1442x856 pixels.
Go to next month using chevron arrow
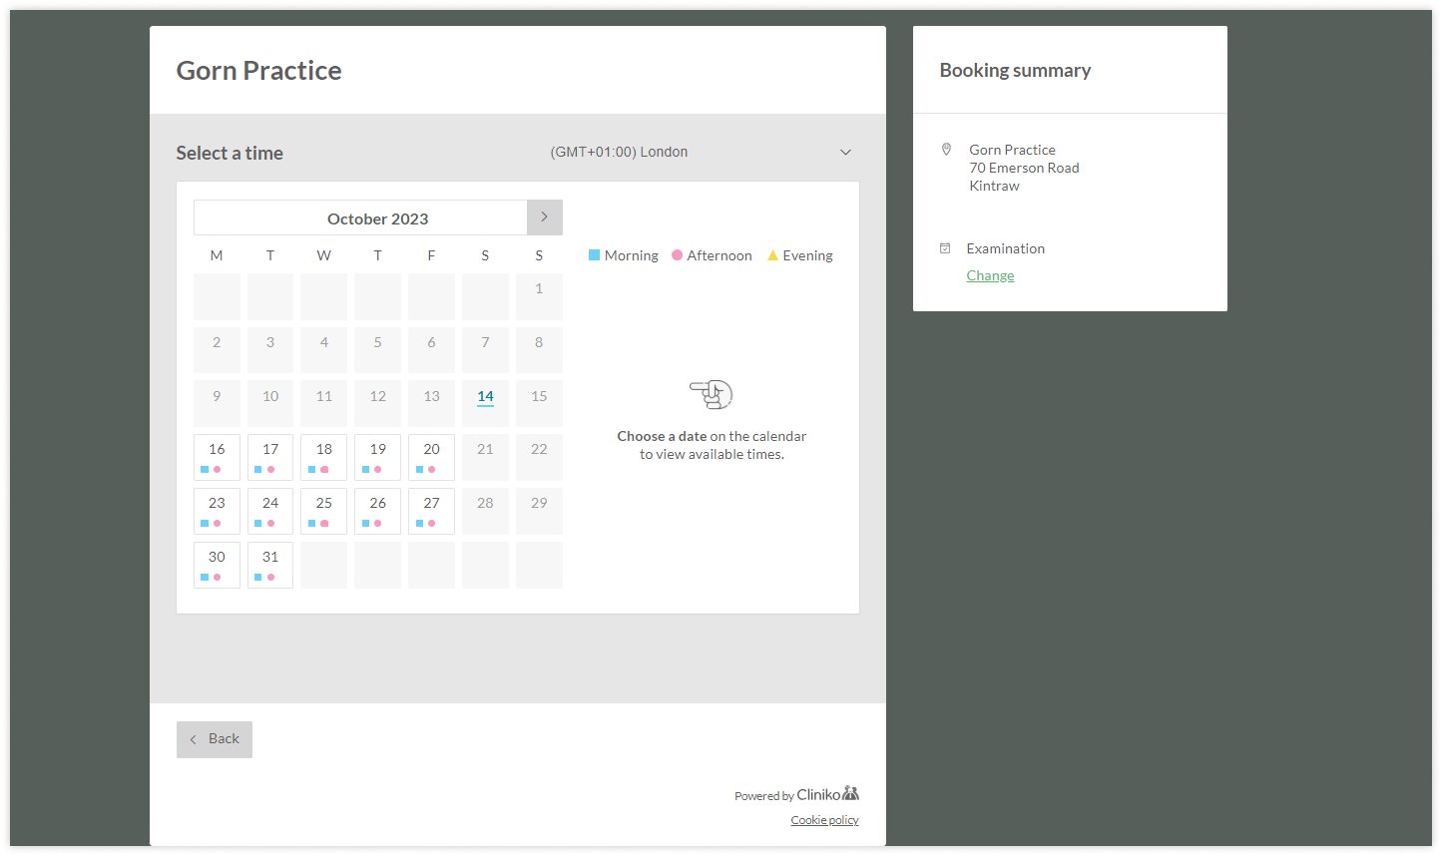(x=544, y=217)
